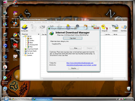Screen dimensions: 135x101
Task: Click the Tiep tuc toolbar icon
Action: [x=33, y=28]
